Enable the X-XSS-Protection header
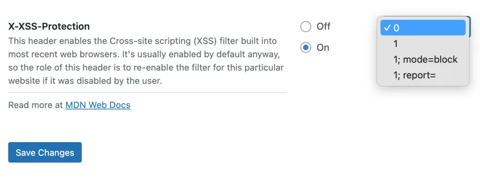The image size is (480, 182). click(x=306, y=47)
